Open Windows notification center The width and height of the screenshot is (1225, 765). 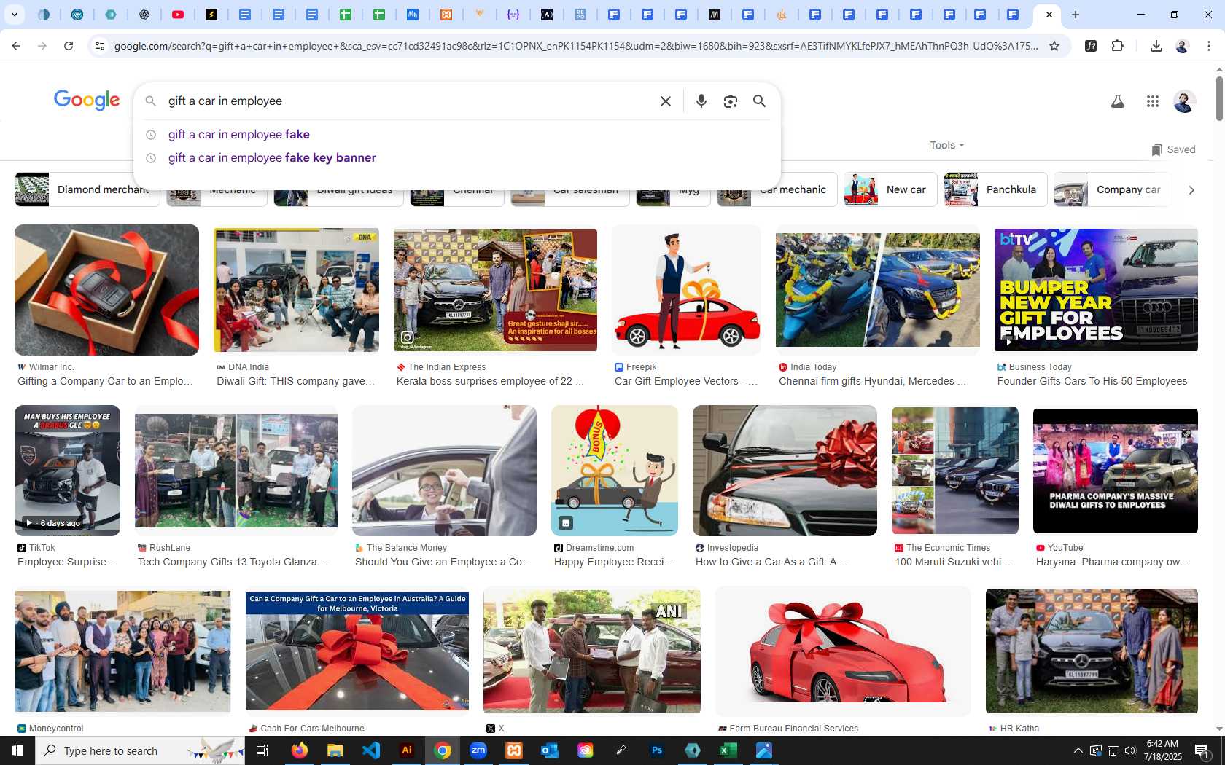(1202, 750)
